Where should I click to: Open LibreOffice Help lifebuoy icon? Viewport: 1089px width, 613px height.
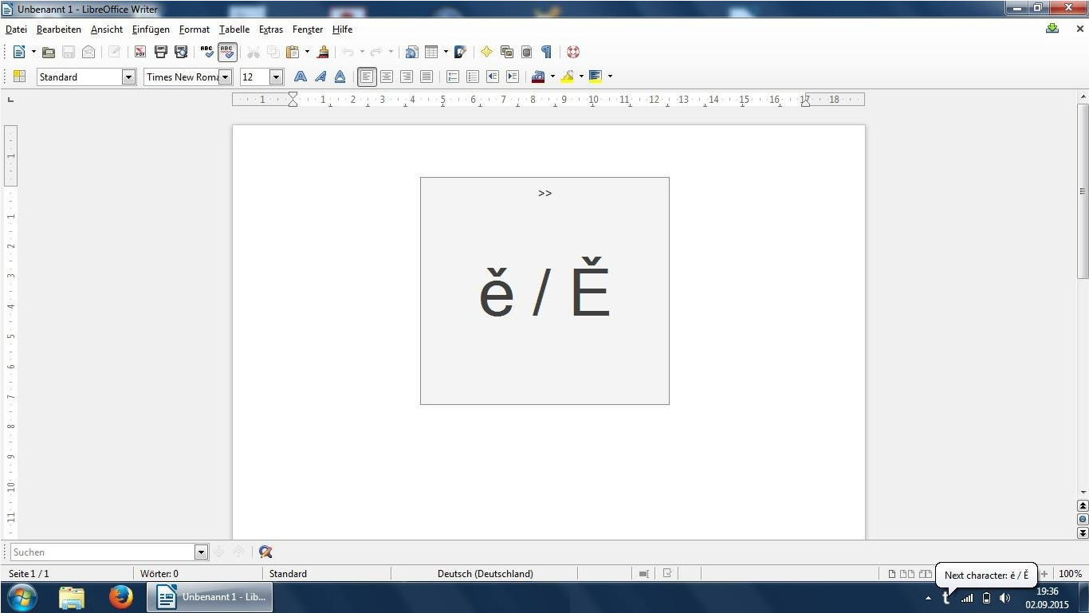tap(572, 52)
